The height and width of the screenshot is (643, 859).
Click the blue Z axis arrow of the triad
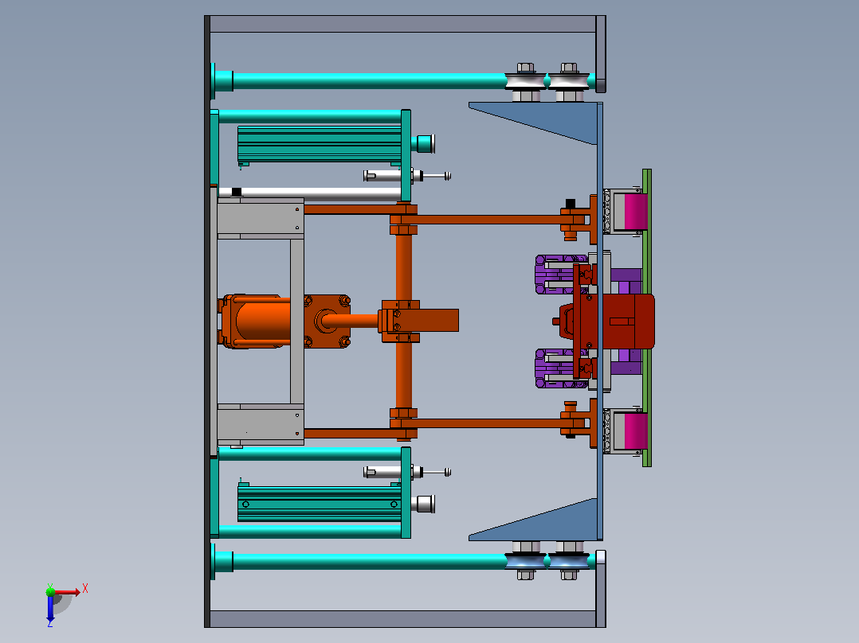pos(50,608)
